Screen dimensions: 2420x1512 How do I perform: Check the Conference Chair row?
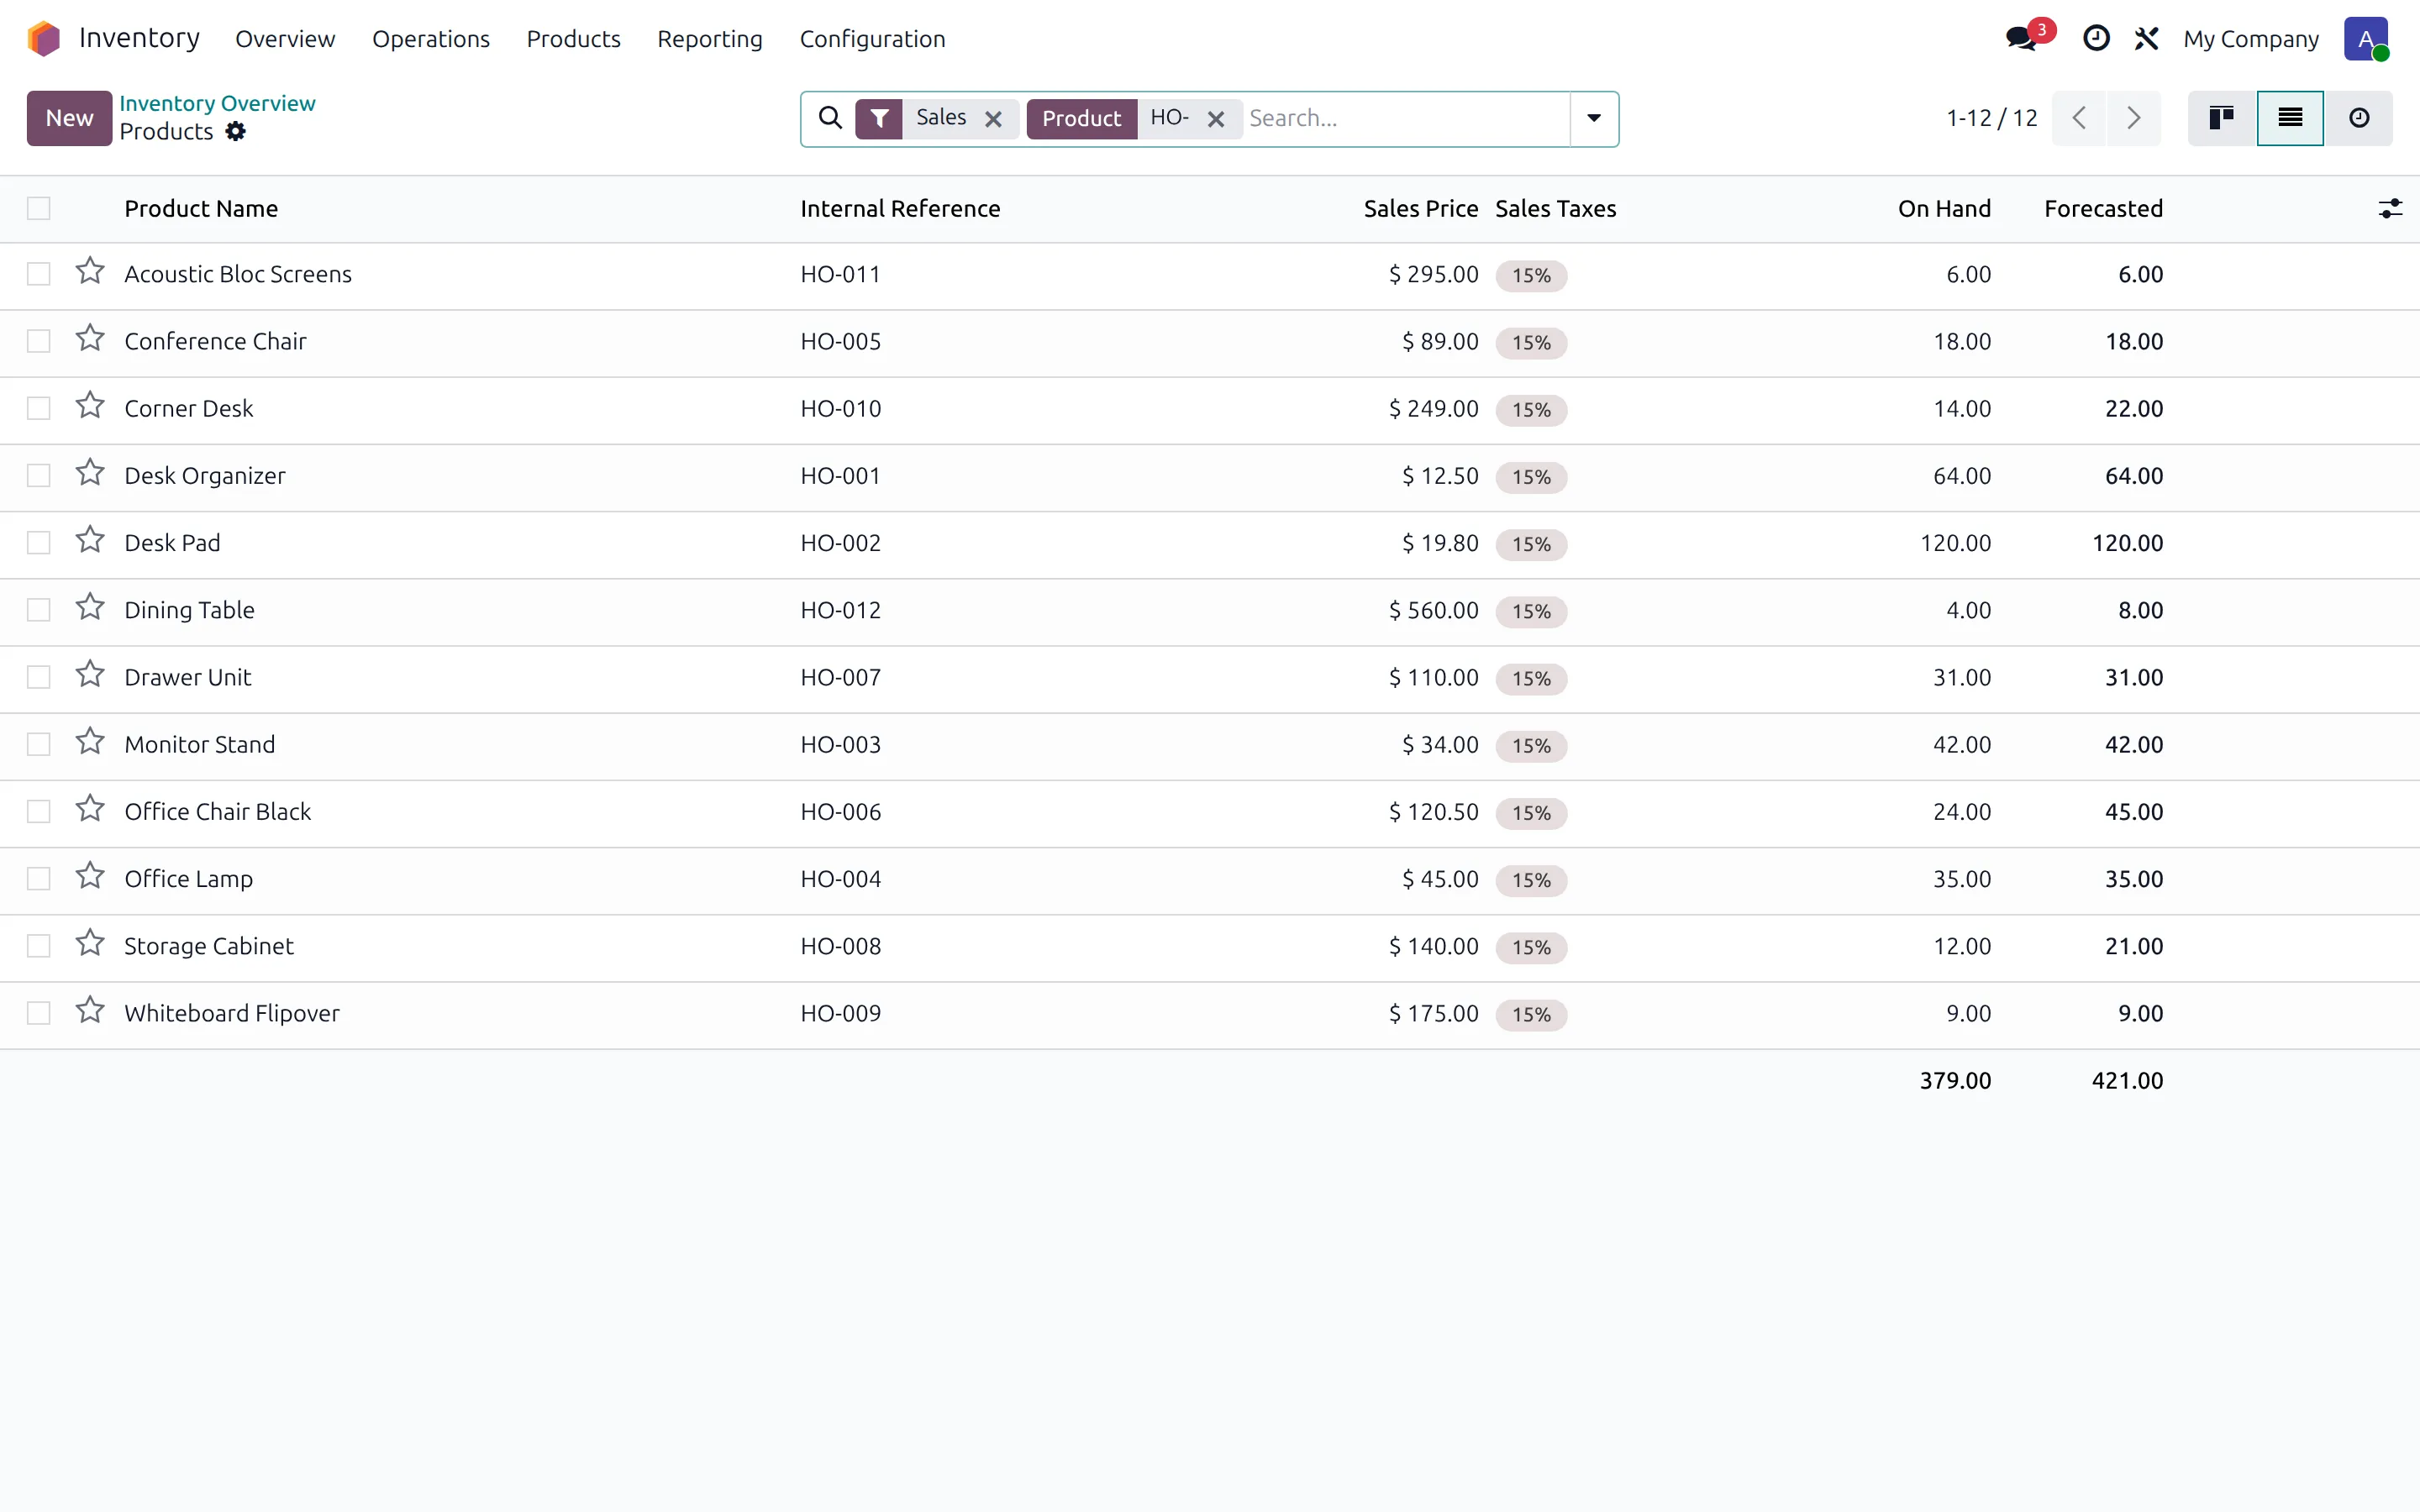pos(39,341)
